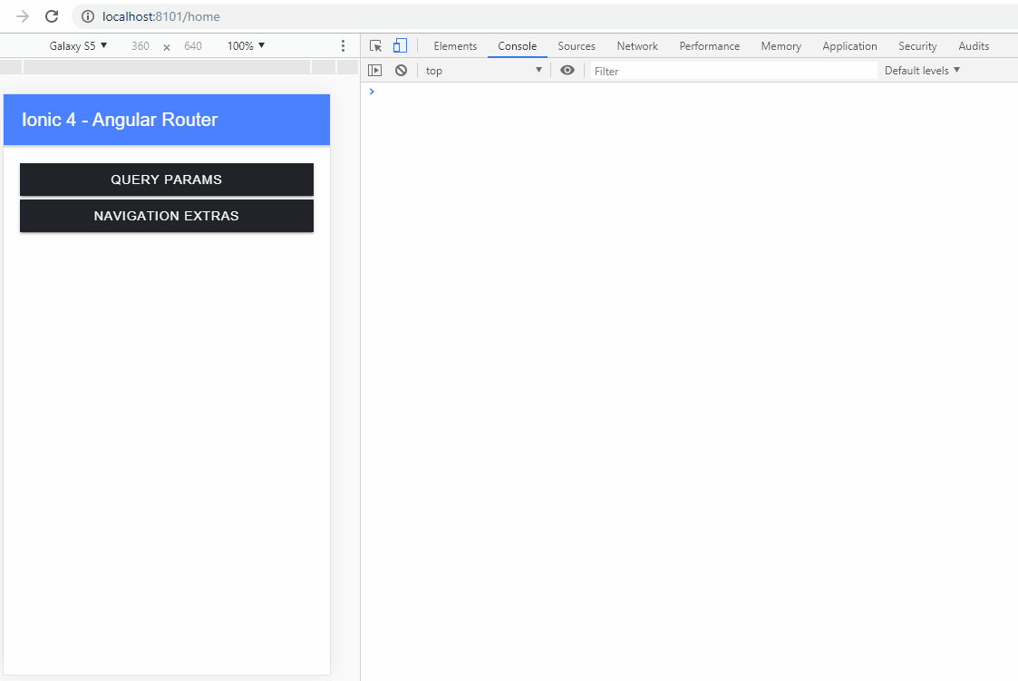Switch to the Elements tab
Image resolution: width=1018 pixels, height=681 pixels.
pyautogui.click(x=455, y=46)
